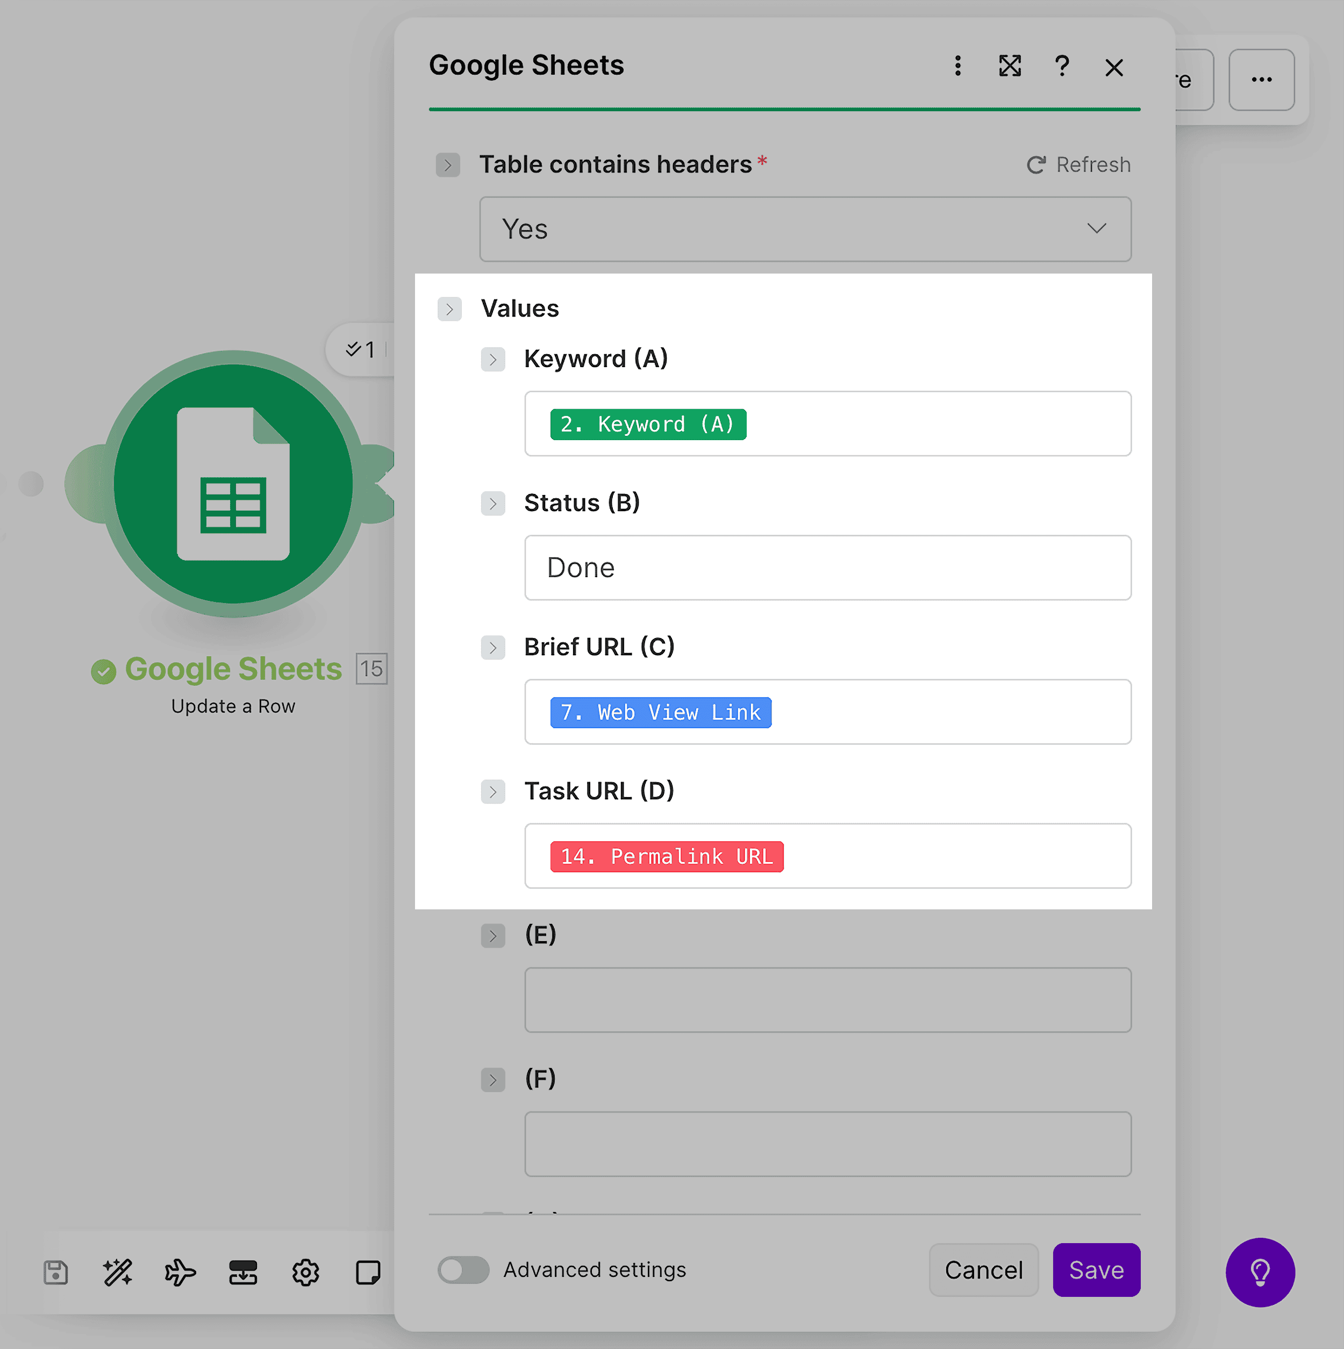The height and width of the screenshot is (1349, 1344).
Task: Expand the Values section chevron
Action: [x=450, y=308]
